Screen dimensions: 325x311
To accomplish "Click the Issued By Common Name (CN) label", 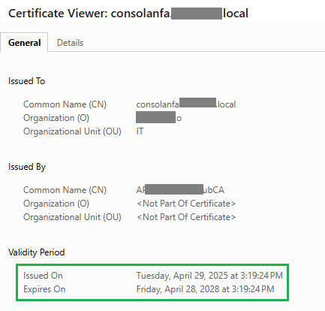I will click(x=65, y=190).
